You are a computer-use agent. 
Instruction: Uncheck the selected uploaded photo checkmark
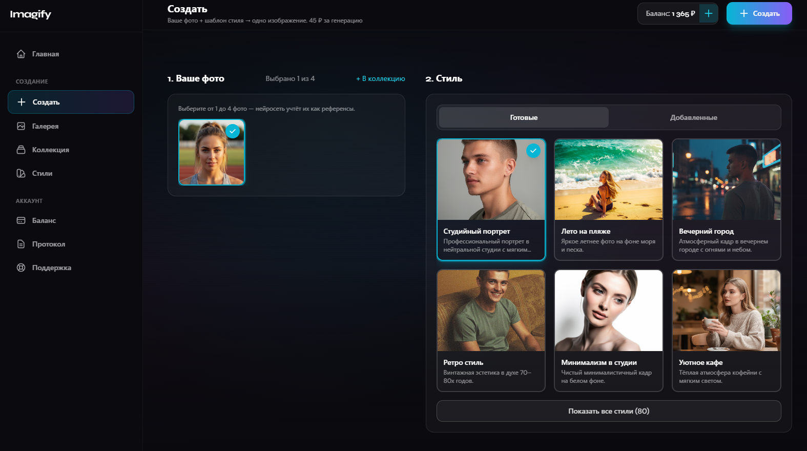(x=233, y=131)
